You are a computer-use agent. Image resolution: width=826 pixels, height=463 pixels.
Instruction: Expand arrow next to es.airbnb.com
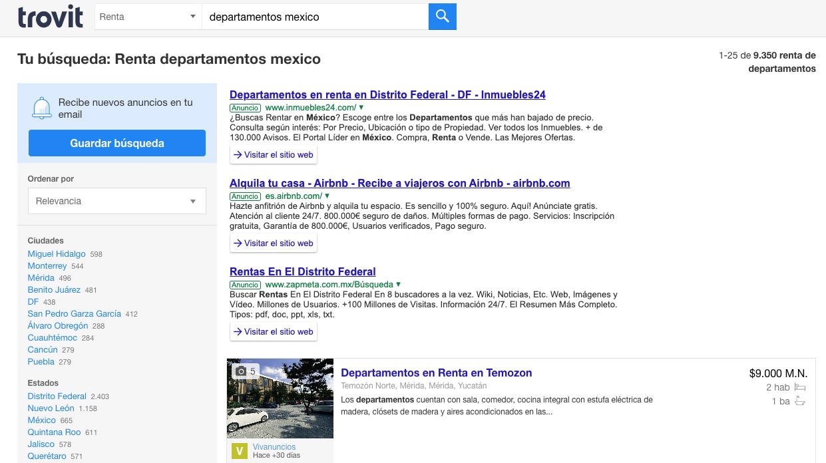tap(327, 196)
